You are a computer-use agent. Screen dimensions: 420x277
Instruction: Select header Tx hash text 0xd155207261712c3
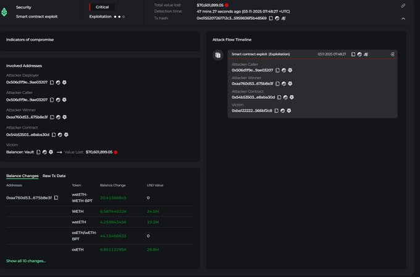232,18
